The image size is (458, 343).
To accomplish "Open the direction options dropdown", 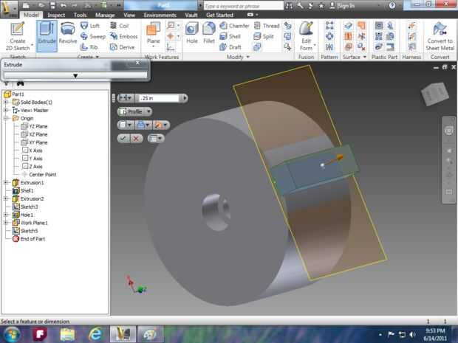I will pos(161,125).
